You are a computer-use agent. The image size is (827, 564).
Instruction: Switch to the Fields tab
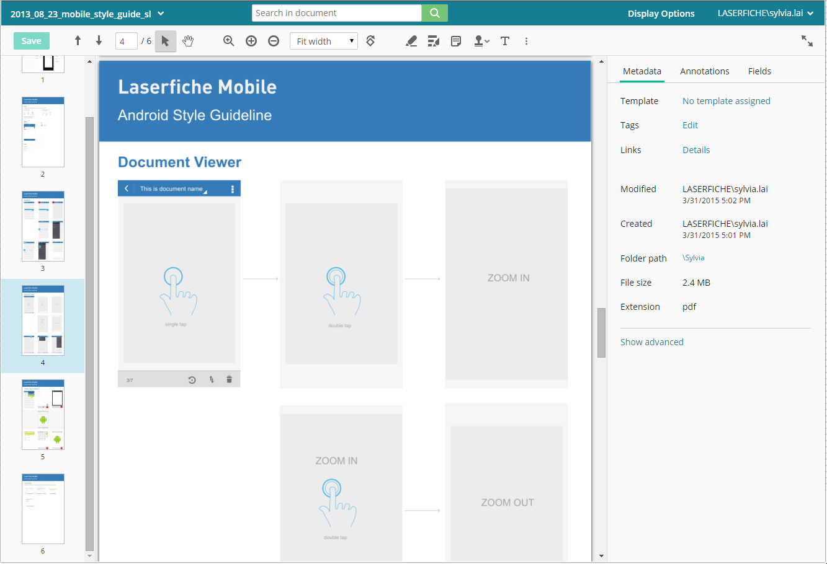(x=759, y=71)
